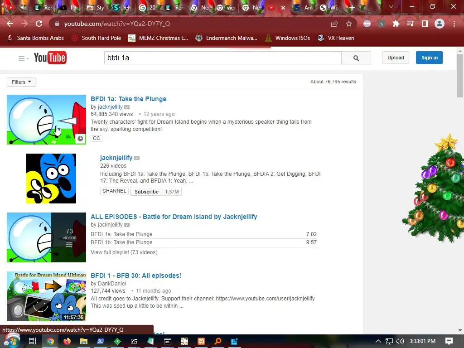
Task: Click the padlock site info icon
Action: coord(57,24)
